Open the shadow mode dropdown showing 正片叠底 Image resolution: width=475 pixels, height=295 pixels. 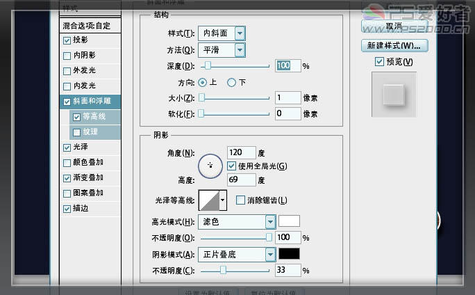(x=237, y=255)
